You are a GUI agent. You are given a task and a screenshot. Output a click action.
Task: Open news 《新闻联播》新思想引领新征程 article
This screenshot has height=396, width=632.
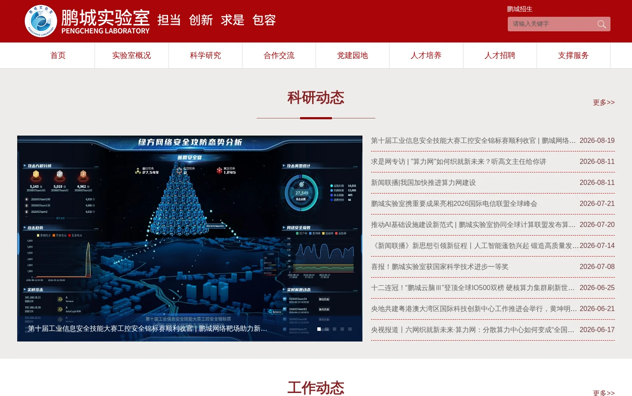pyautogui.click(x=475, y=246)
